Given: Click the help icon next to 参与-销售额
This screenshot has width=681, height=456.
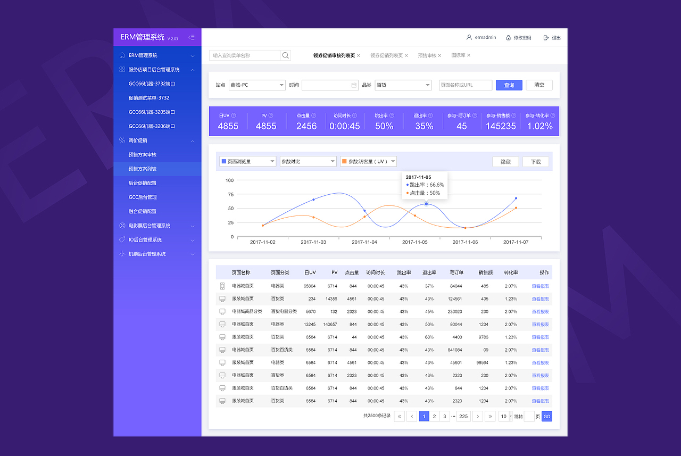Looking at the screenshot, I should (x=514, y=115).
